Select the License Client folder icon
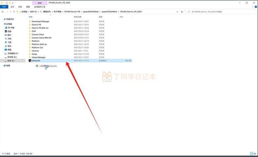The height and width of the screenshot is (157, 258). tap(30, 34)
